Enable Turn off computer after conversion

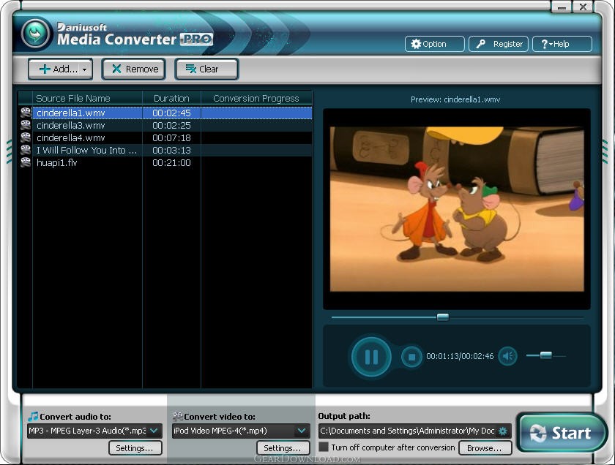tap(324, 447)
